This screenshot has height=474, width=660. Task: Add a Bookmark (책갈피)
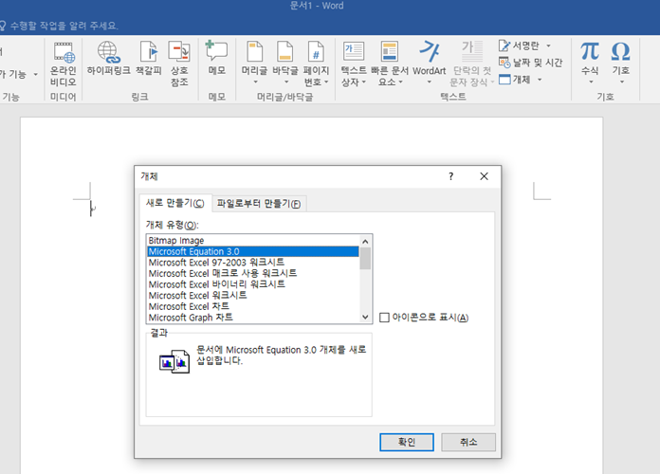[149, 59]
